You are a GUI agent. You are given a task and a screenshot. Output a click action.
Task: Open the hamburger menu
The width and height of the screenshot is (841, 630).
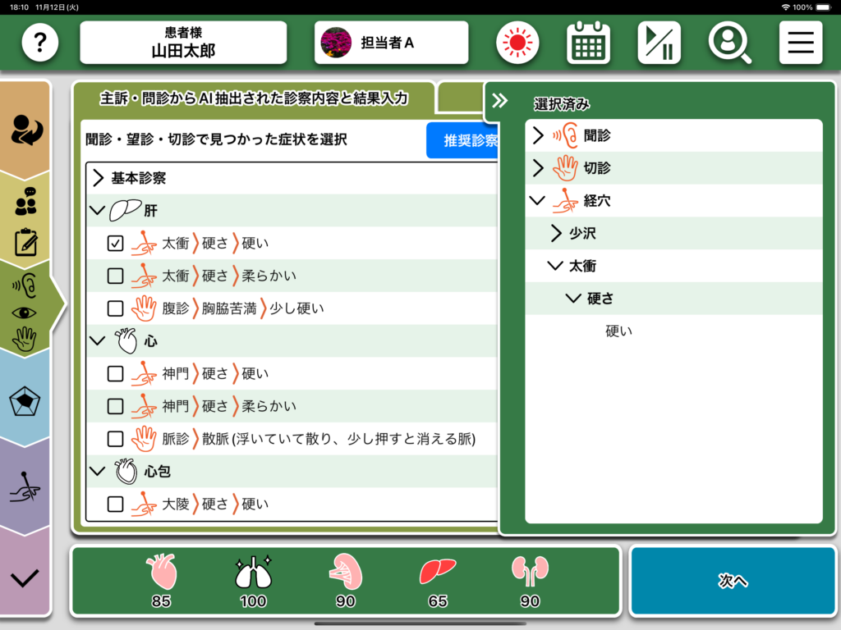800,43
